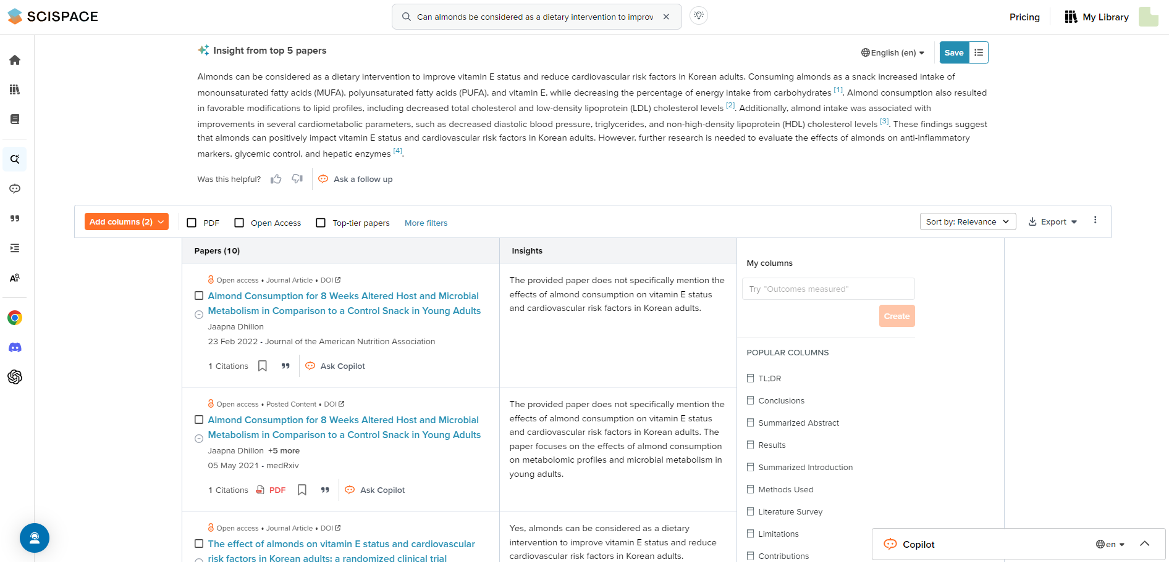Viewport: 1169px width, 562px height.
Task: Open the Sort by: Relevance dropdown
Action: 968,221
